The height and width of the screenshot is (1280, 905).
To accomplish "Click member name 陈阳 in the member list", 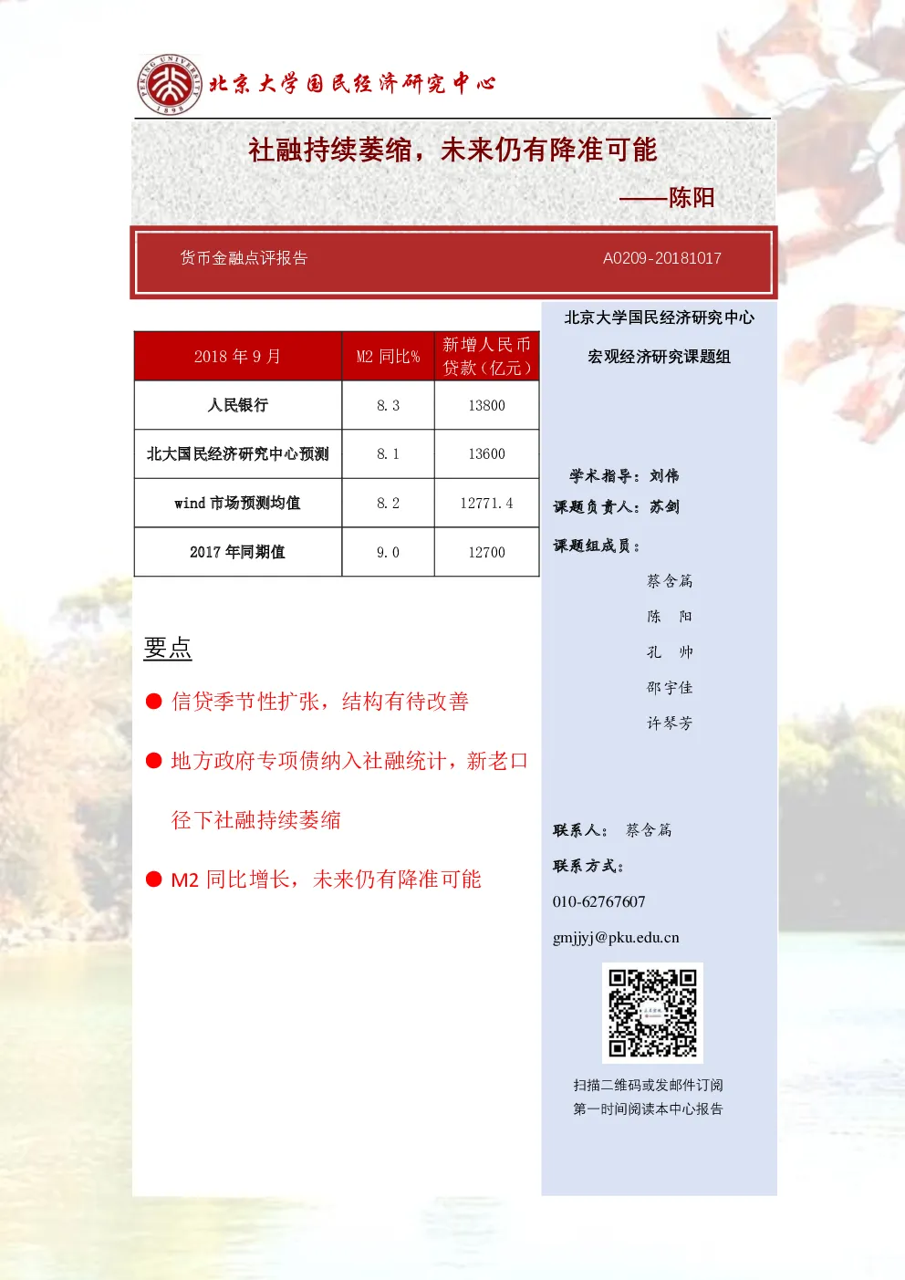I will (670, 617).
